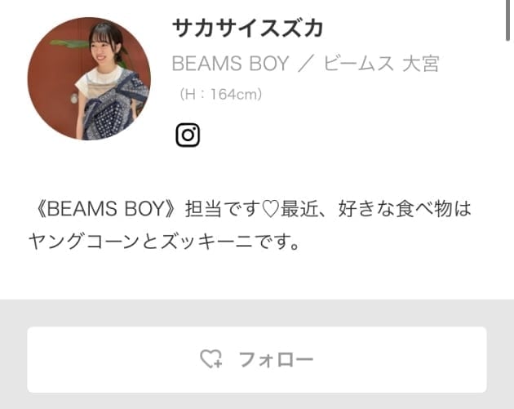Image resolution: width=514 pixels, height=409 pixels.
Task: Click the ♡ heart symbol in the bio text
Action: point(270,209)
